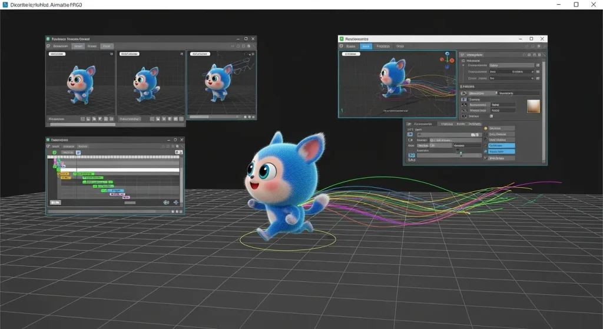Click orange dot icon in lower-right list

coord(486,128)
